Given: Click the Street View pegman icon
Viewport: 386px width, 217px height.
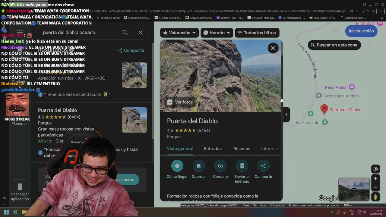Looking at the screenshot, I should (375, 197).
